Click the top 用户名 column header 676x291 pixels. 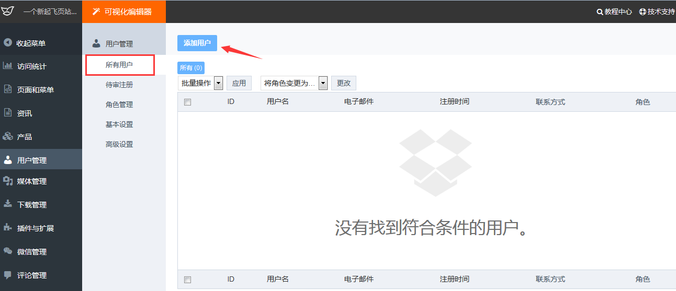pyautogui.click(x=278, y=101)
